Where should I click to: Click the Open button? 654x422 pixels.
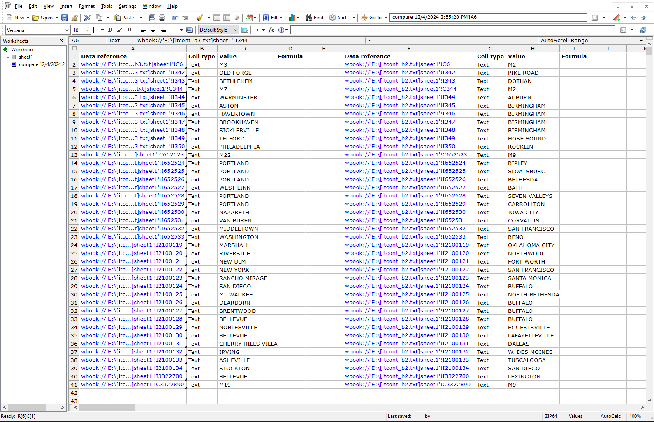click(43, 18)
